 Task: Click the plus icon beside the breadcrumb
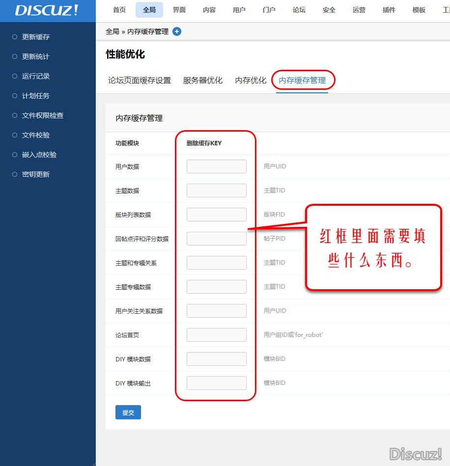[177, 31]
